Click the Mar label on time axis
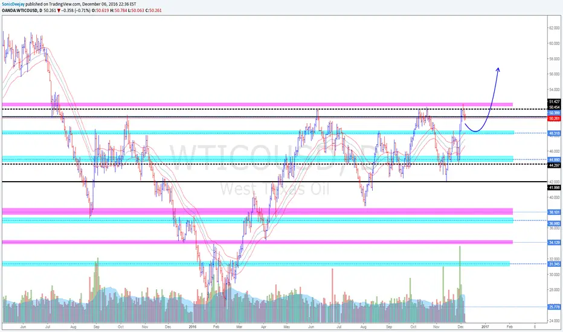This screenshot has width=563, height=332. point(239,327)
